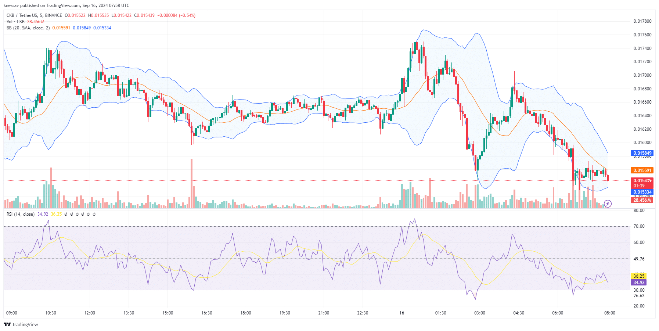
Task: Click the 08:00 time axis label
Action: pyautogui.click(x=610, y=313)
